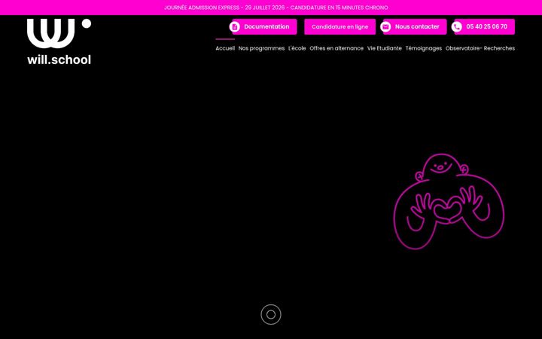
Task: Go to the Accueil menu item
Action: (x=225, y=48)
